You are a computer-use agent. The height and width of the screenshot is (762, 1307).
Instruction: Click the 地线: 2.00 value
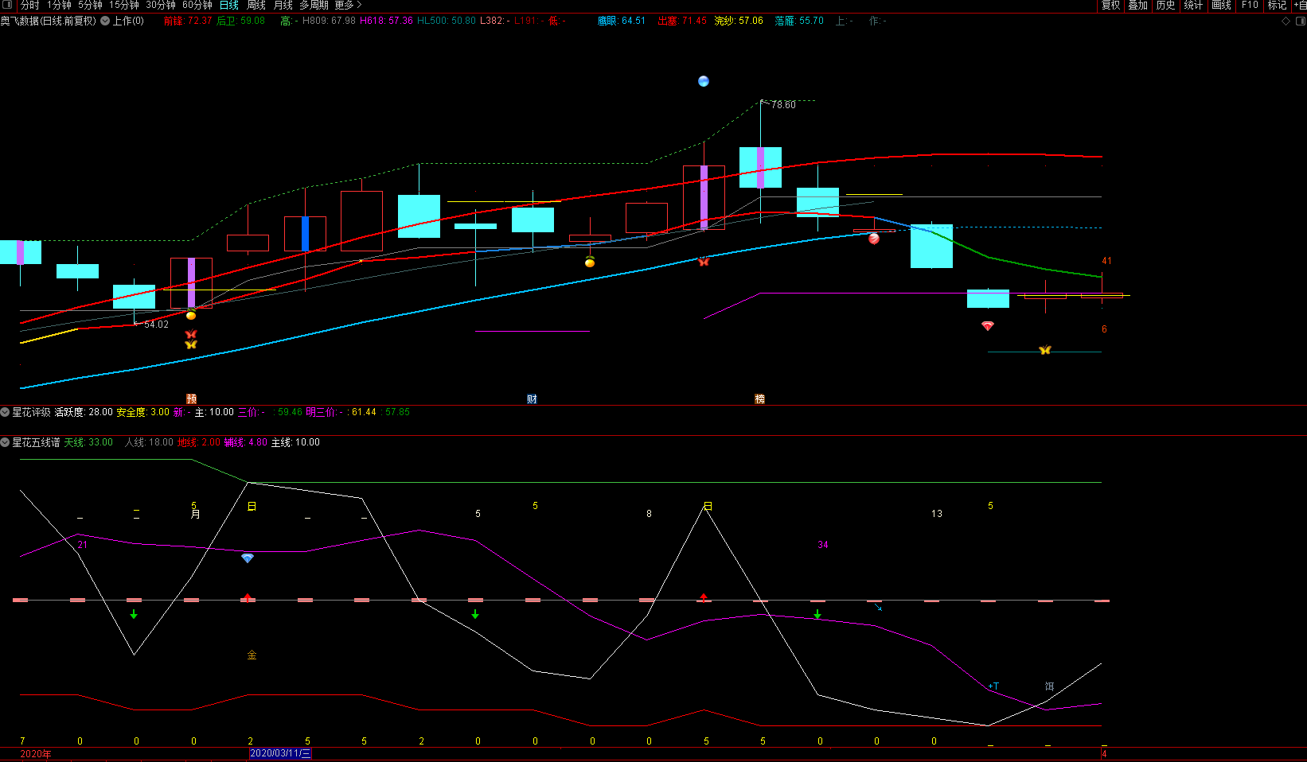coord(199,442)
